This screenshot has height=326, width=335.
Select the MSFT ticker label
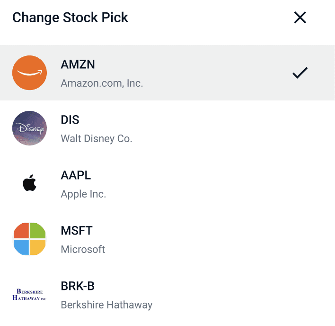(77, 231)
